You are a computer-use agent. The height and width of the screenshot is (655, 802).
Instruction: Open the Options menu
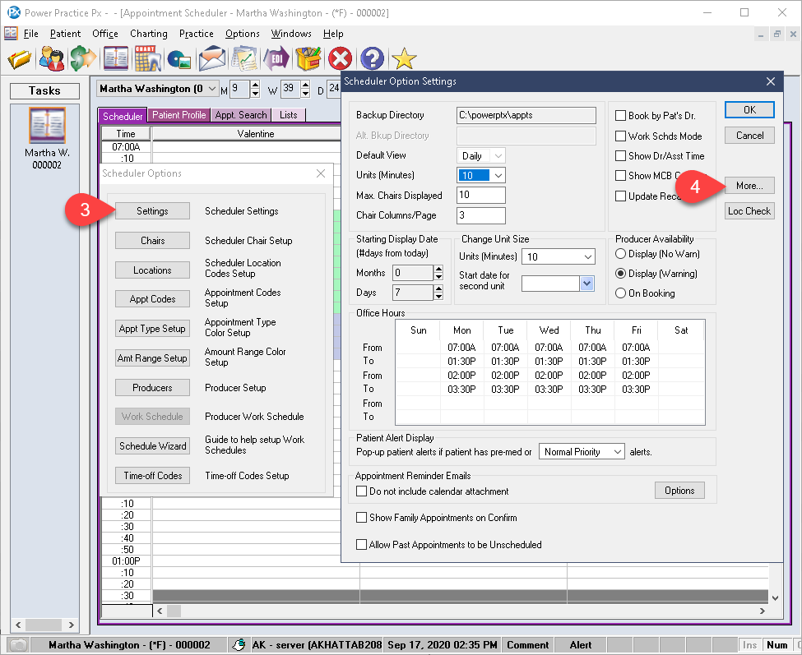(242, 34)
